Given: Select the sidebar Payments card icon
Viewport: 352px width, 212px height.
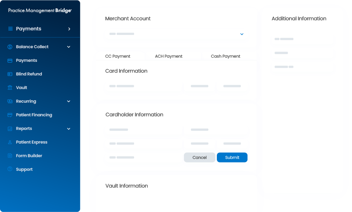Looking at the screenshot, I should [x=10, y=60].
